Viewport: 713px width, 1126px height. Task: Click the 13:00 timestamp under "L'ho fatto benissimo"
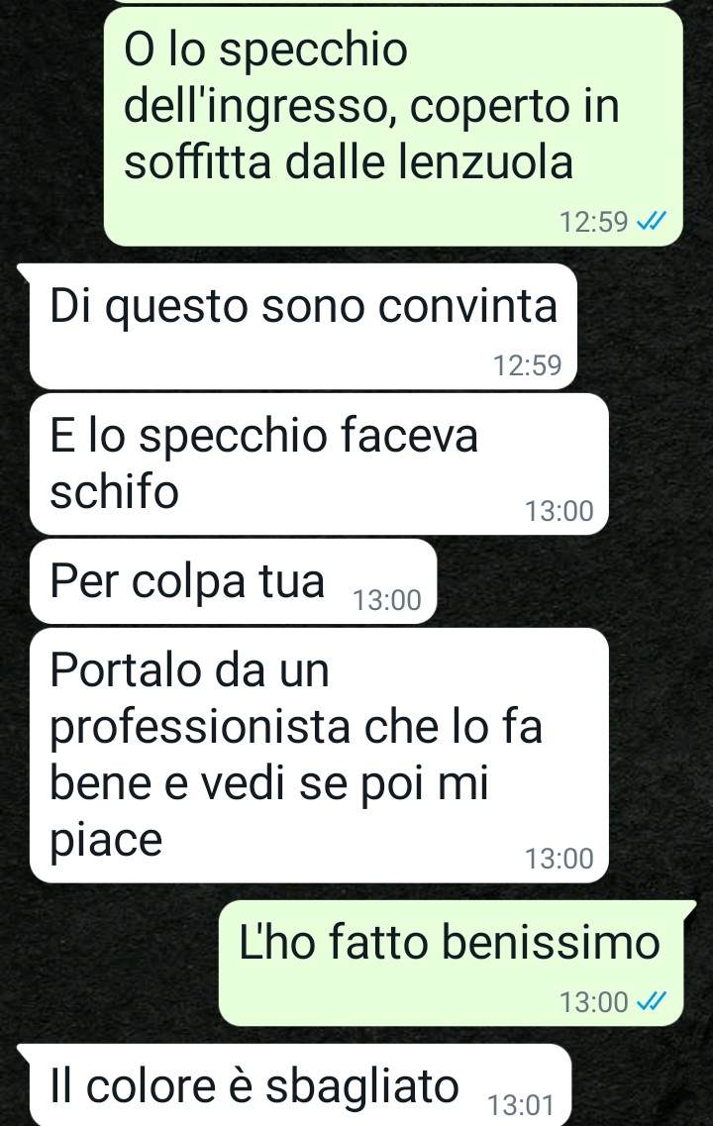coord(594,1002)
